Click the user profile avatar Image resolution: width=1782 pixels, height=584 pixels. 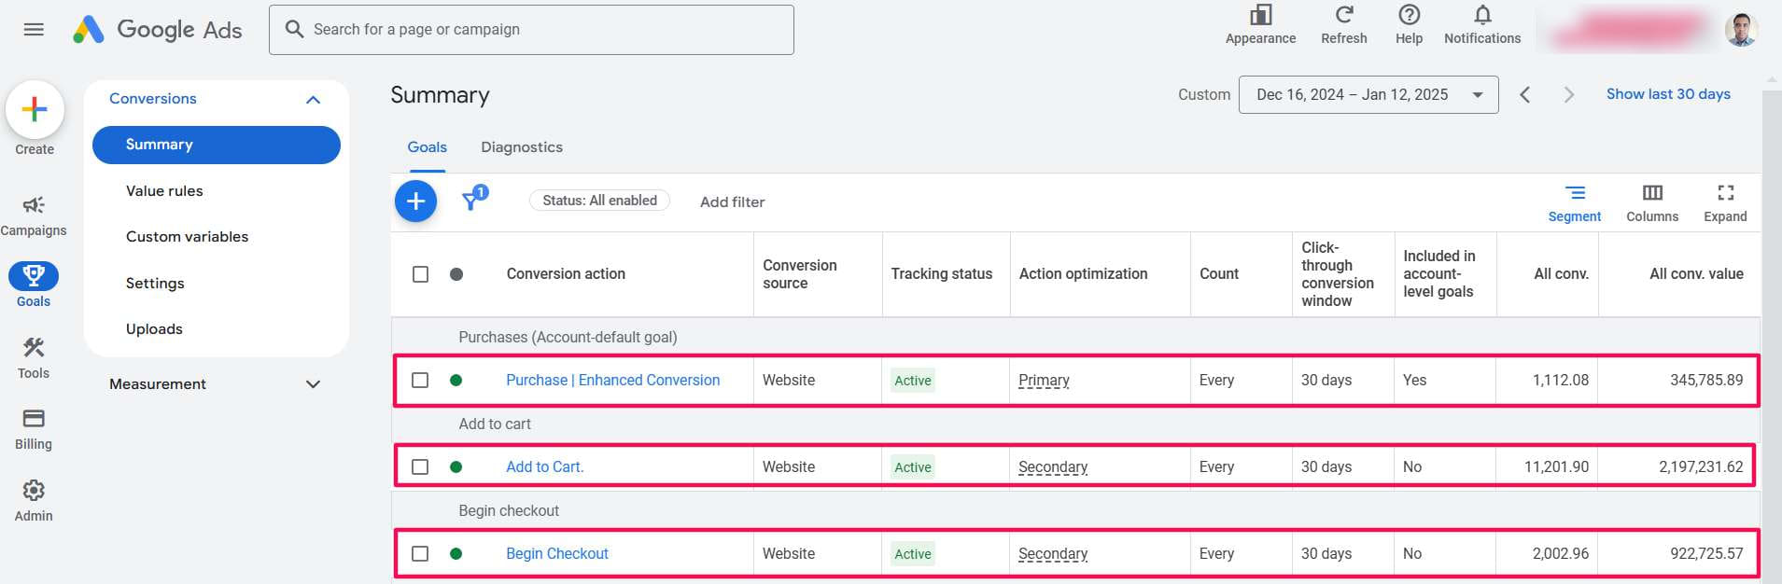(1740, 30)
